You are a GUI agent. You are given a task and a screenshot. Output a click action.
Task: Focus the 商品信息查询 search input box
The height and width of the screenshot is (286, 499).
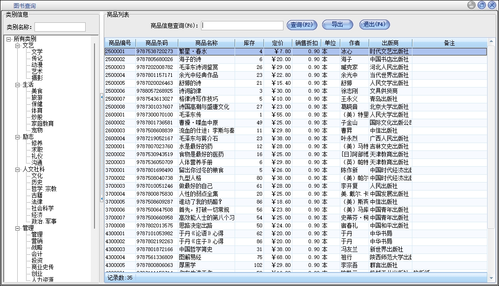(x=243, y=26)
